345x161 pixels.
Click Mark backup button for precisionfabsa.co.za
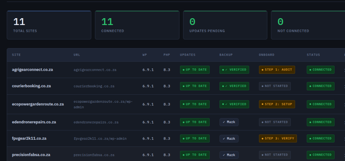coord(229,155)
